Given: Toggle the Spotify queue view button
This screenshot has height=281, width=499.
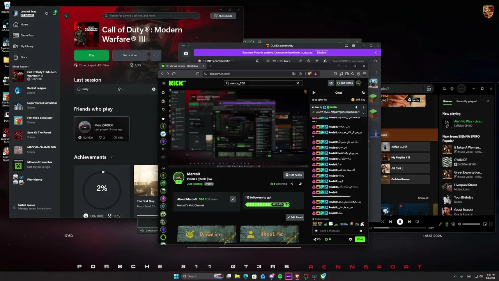Looking at the screenshot, I should pos(447,224).
